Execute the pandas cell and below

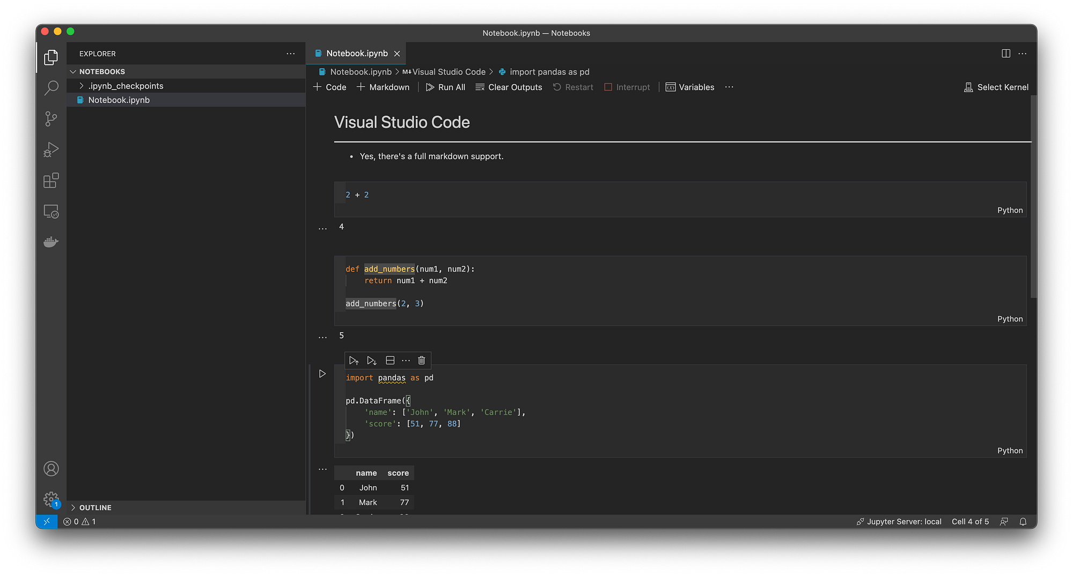click(x=372, y=360)
